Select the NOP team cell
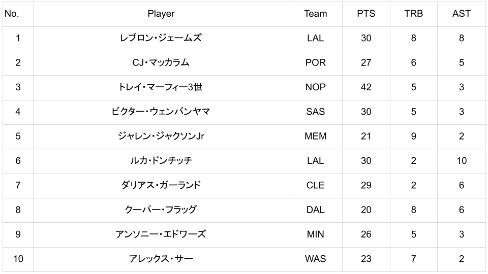 point(315,87)
